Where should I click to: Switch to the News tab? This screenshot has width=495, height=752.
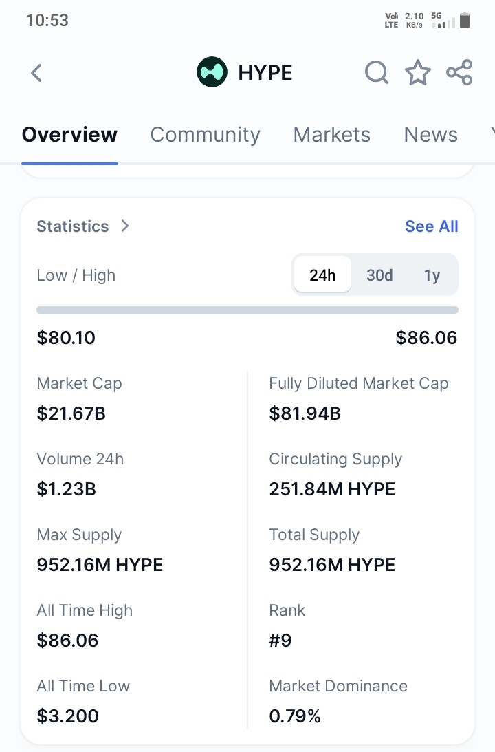[x=431, y=135]
